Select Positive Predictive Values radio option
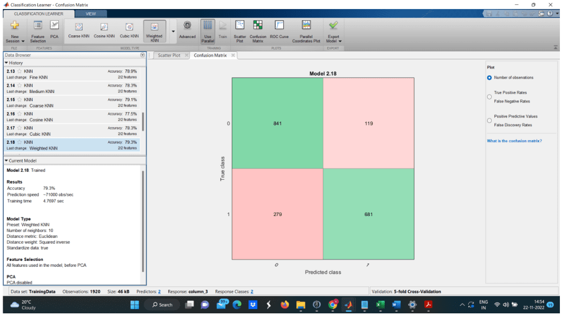This screenshot has width=562, height=316. coord(489,121)
